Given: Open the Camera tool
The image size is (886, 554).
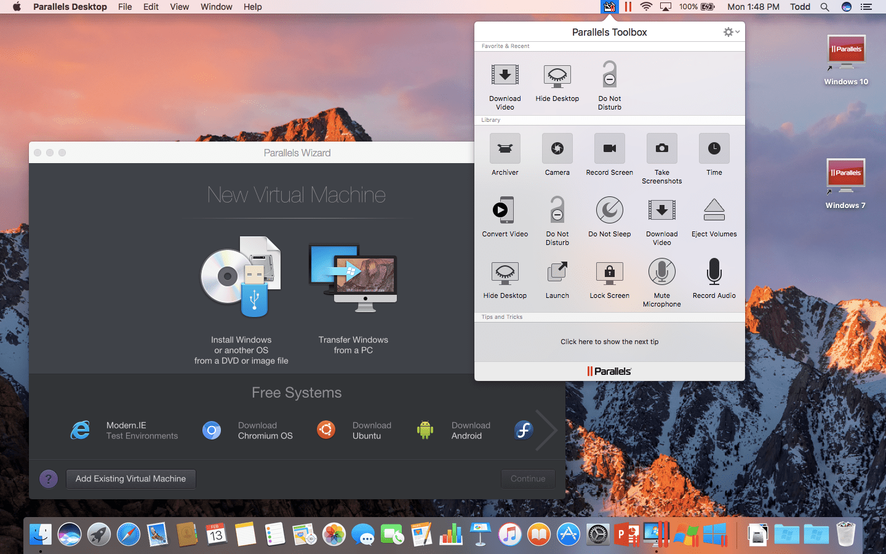Looking at the screenshot, I should [557, 155].
